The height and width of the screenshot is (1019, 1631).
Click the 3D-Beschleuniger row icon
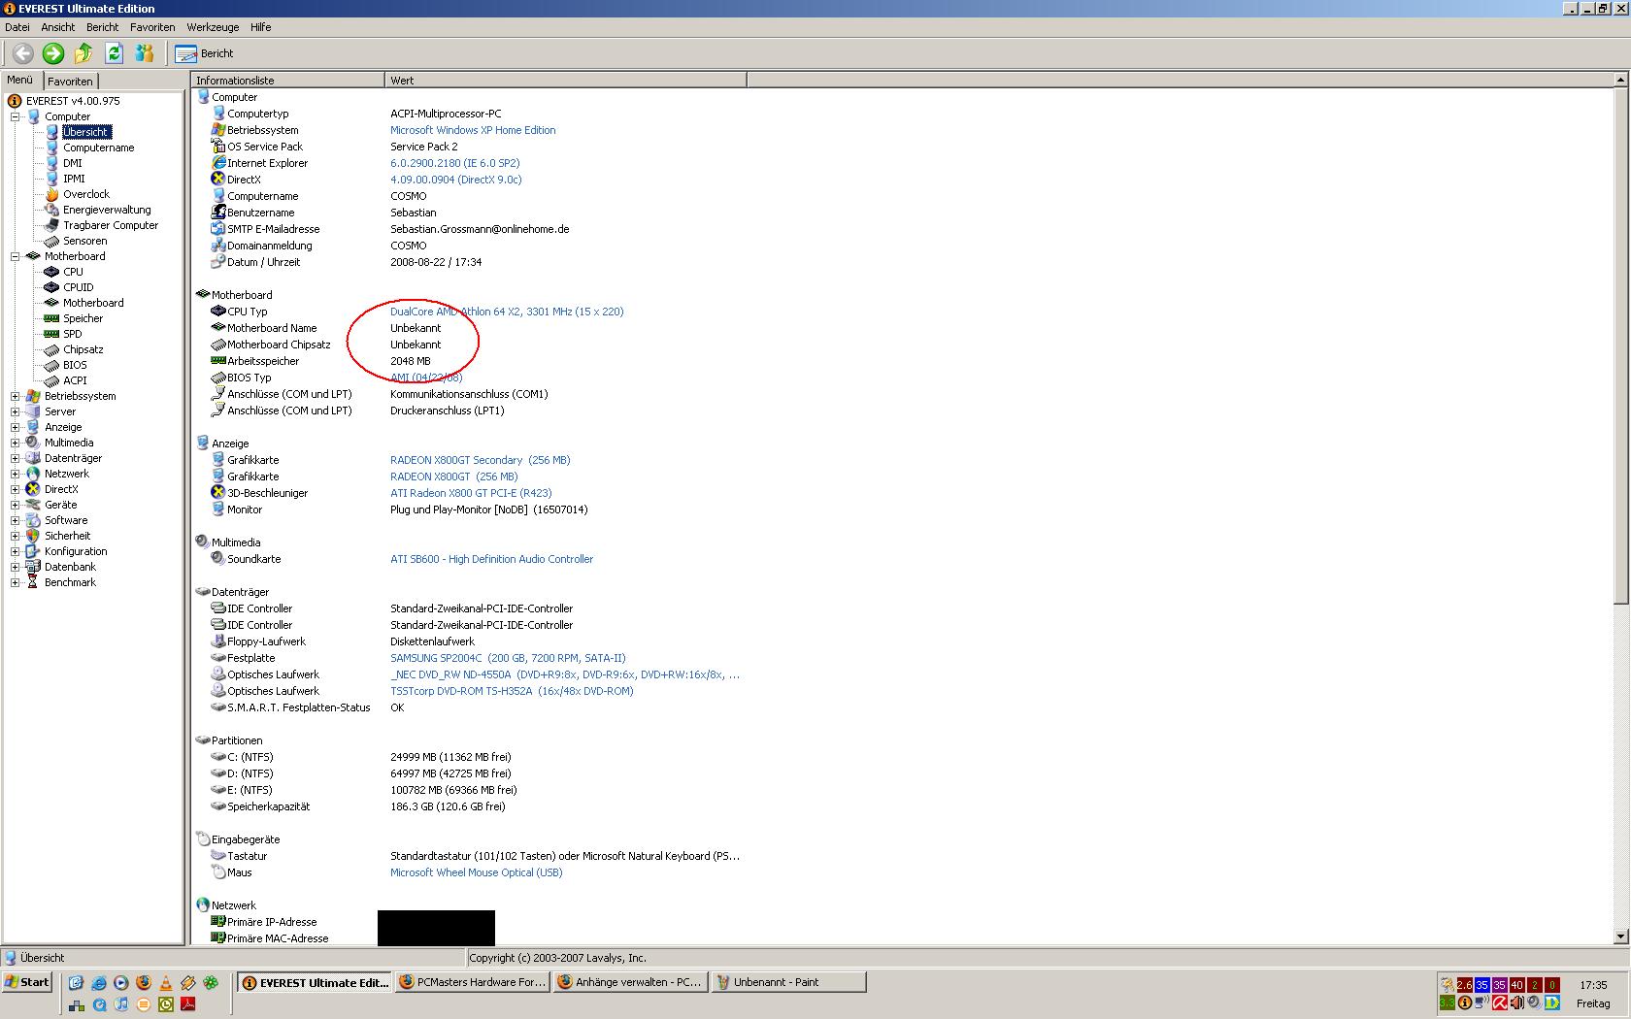tap(218, 493)
